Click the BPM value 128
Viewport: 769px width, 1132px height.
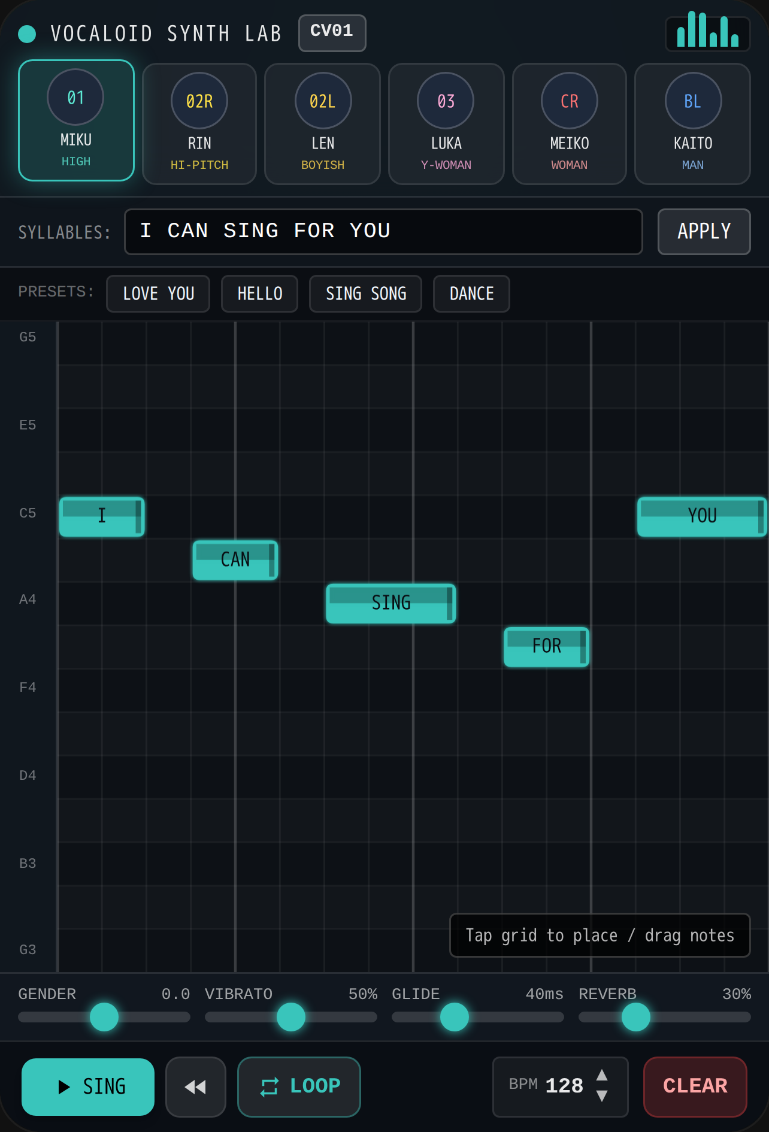564,1086
